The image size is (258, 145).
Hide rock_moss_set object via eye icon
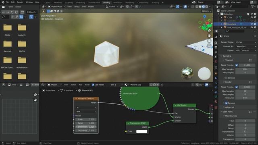[x=252, y=27]
